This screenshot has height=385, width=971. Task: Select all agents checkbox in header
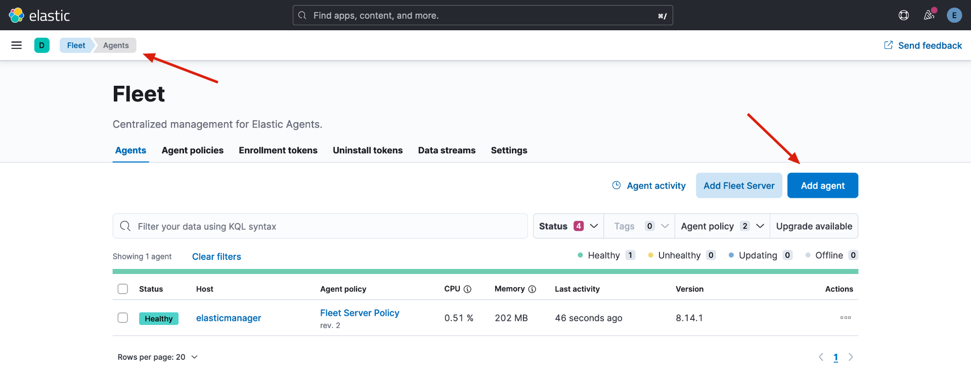123,289
